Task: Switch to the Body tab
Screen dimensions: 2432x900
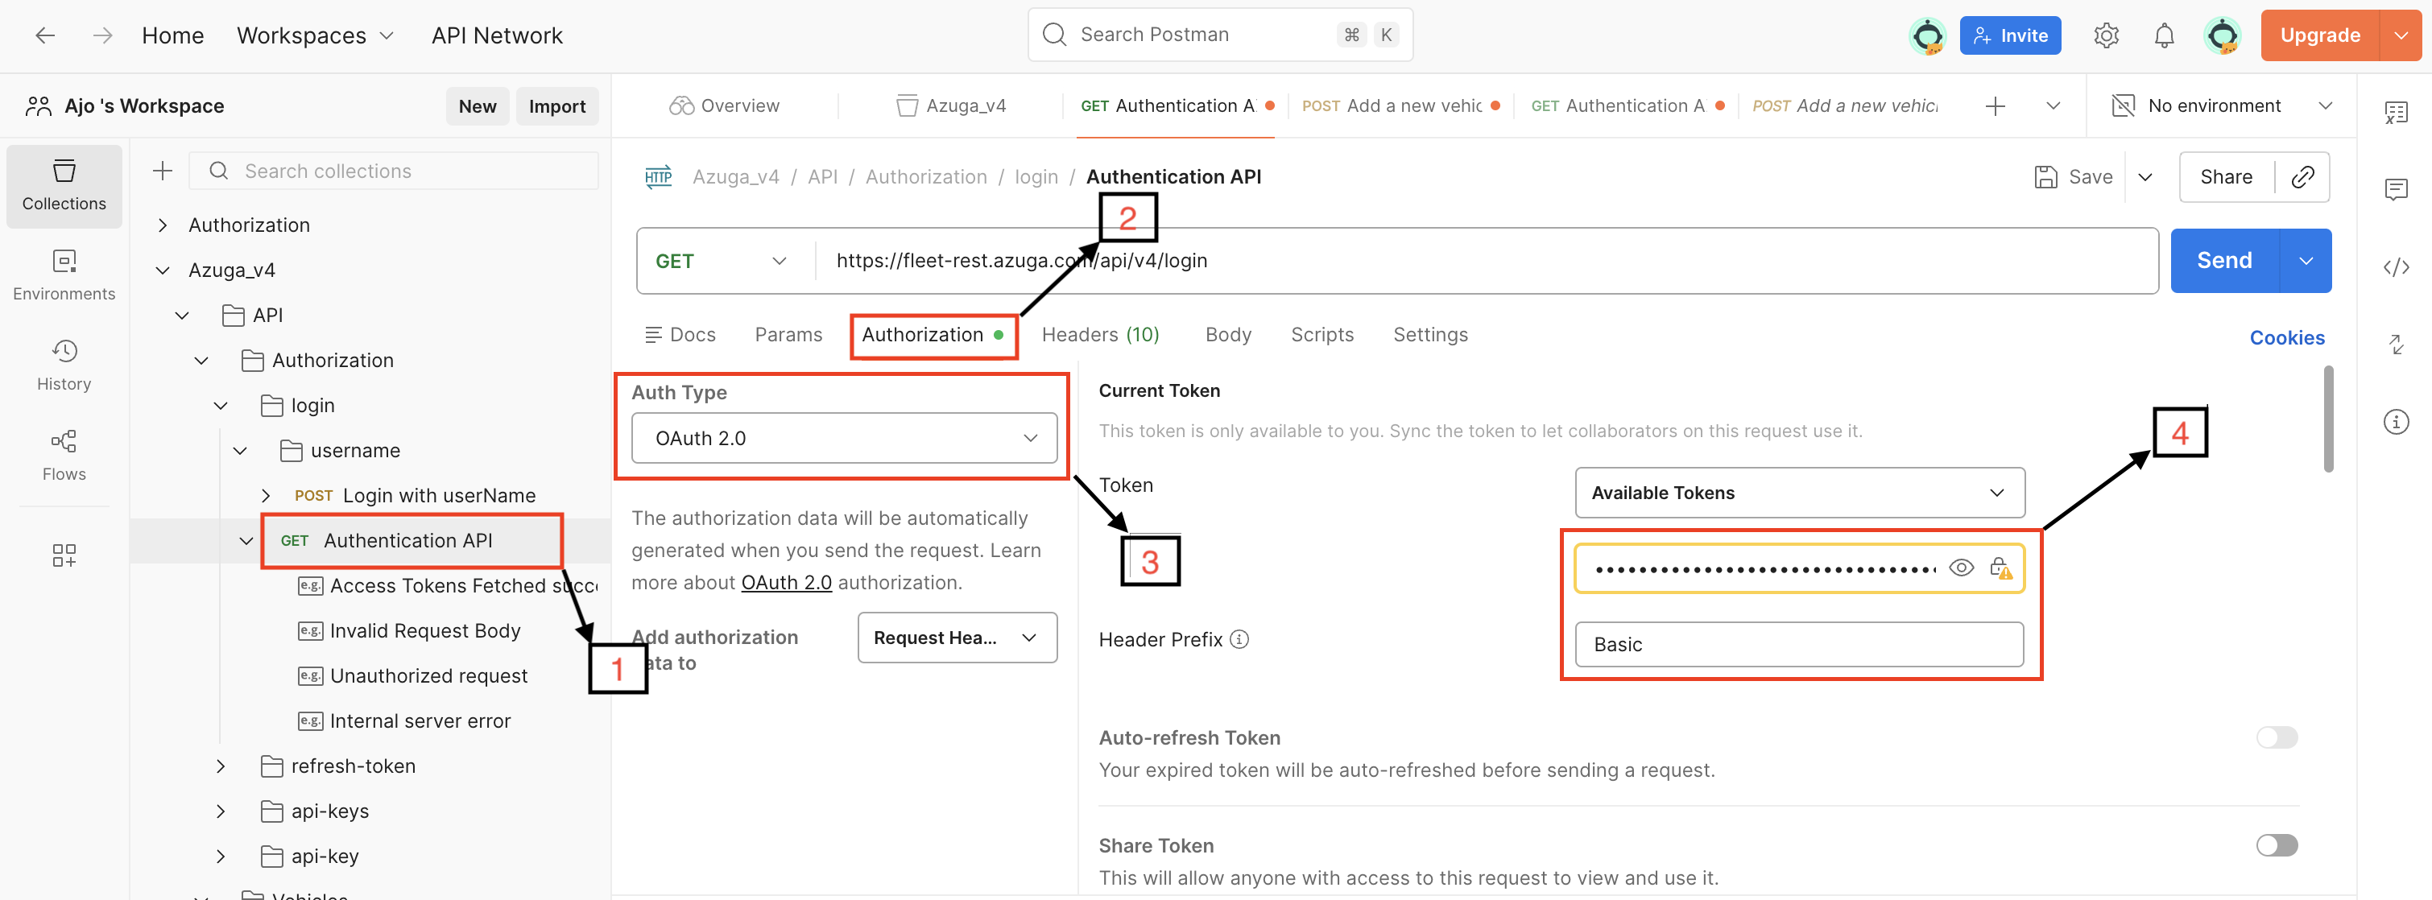Action: click(x=1227, y=335)
